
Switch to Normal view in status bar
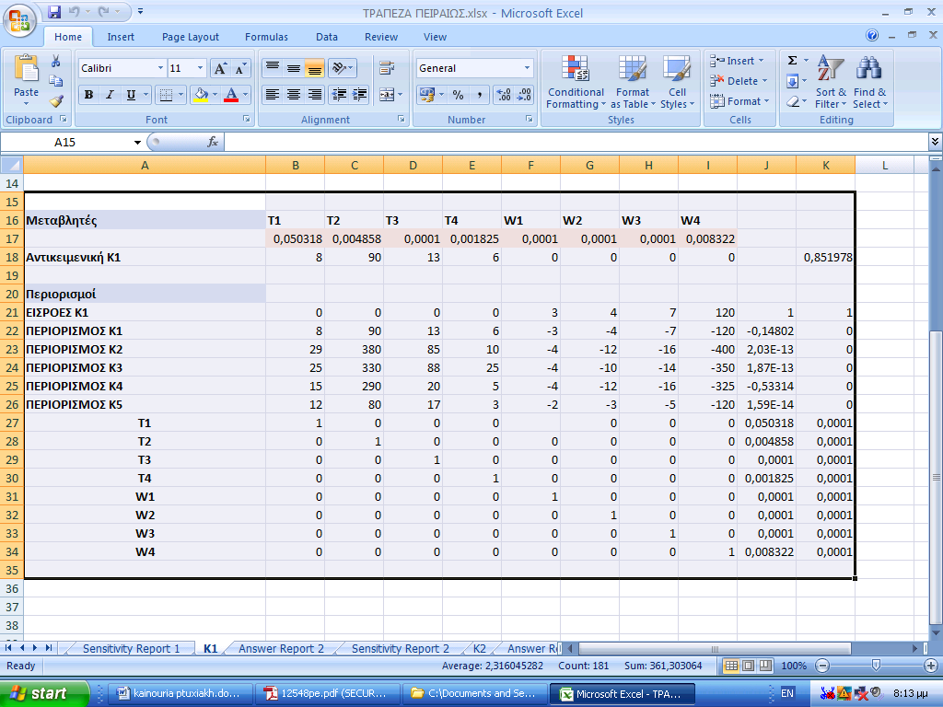click(x=731, y=666)
